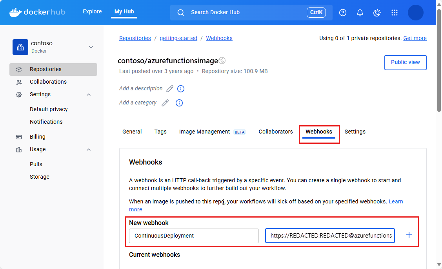Edit the description using the pencil icon

click(x=169, y=89)
